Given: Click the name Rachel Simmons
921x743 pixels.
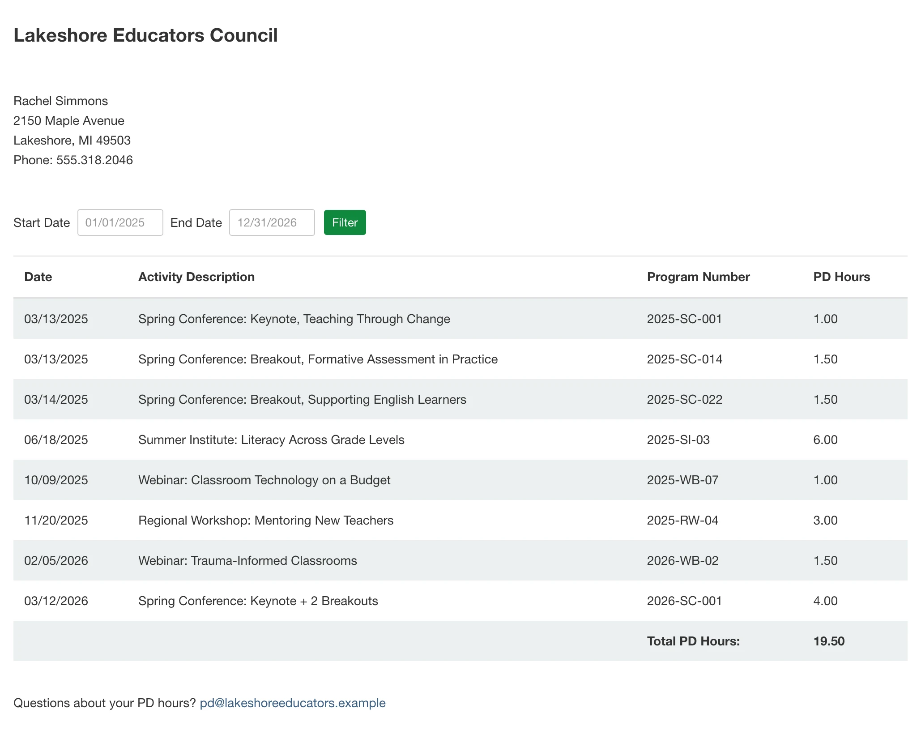Looking at the screenshot, I should pyautogui.click(x=61, y=101).
